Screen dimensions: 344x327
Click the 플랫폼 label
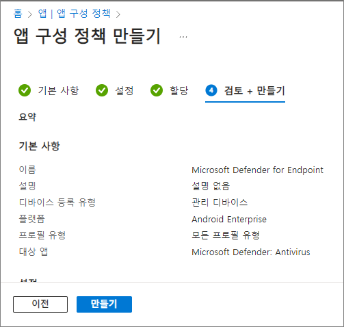coord(32,219)
